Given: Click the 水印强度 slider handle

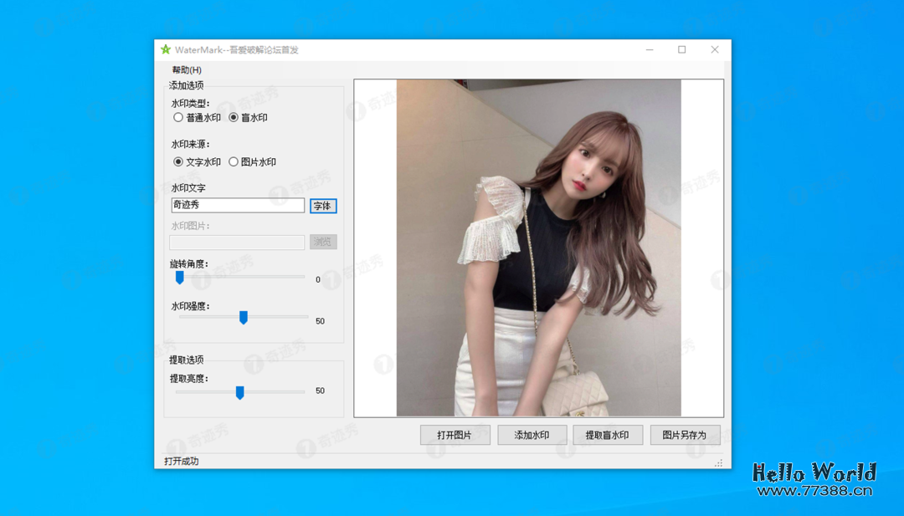Looking at the screenshot, I should [244, 318].
